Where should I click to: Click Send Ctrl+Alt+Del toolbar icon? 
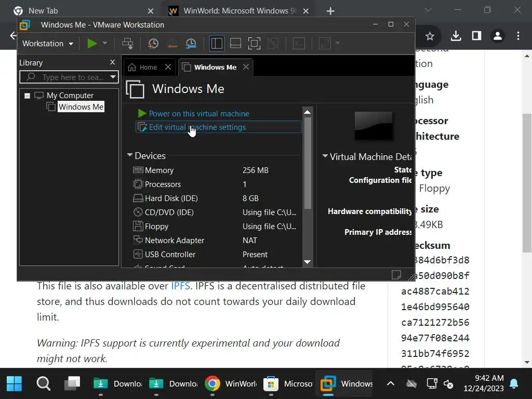pyautogui.click(x=128, y=44)
